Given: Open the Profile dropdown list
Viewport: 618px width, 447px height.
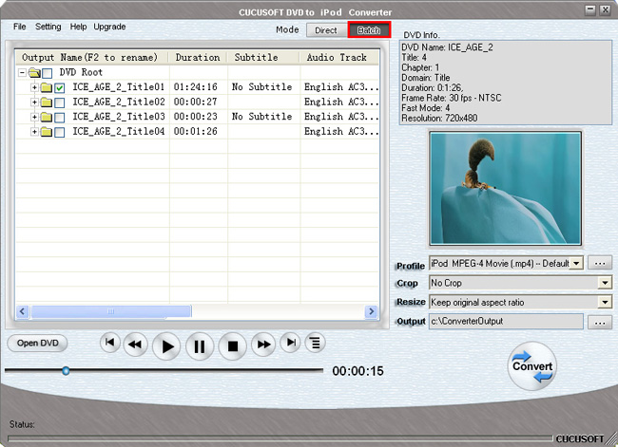Looking at the screenshot, I should pyautogui.click(x=576, y=263).
